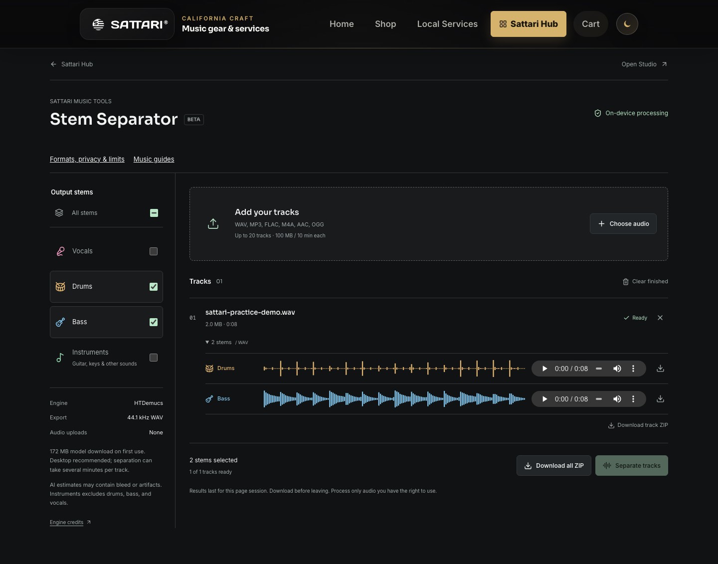The height and width of the screenshot is (564, 718).
Task: Click the Instruments note icon
Action: (x=60, y=358)
